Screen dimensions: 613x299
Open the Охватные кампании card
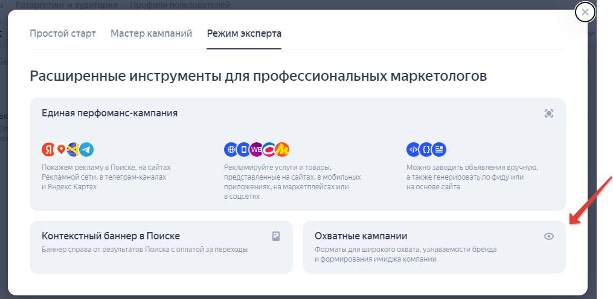(434, 247)
